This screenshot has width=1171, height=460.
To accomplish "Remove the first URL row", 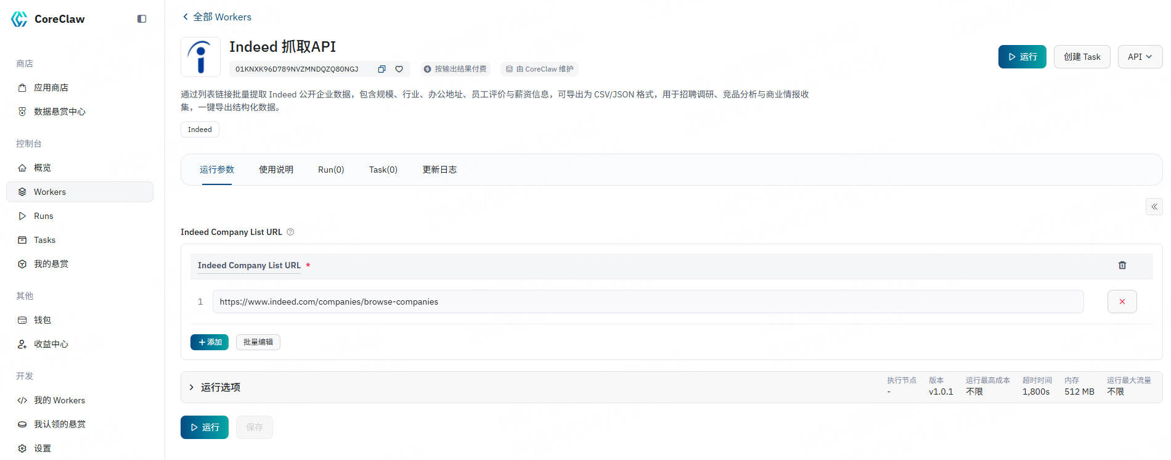I will pyautogui.click(x=1122, y=302).
